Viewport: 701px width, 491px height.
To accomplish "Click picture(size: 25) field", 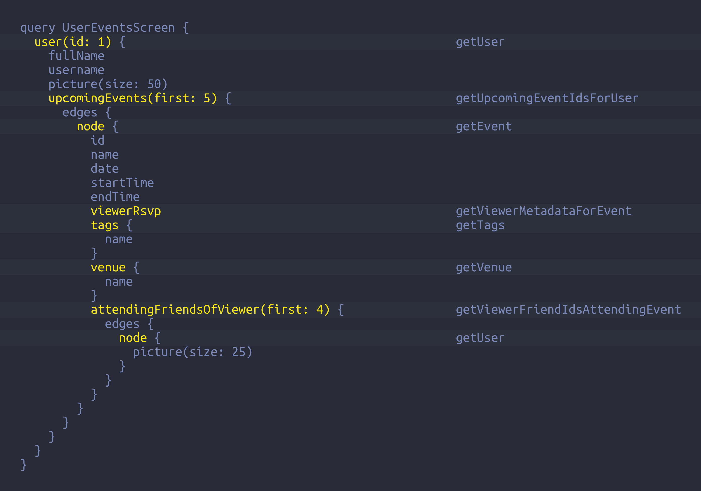I will click(192, 352).
